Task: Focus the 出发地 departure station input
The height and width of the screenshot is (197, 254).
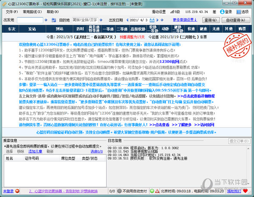Action: [x=30, y=20]
